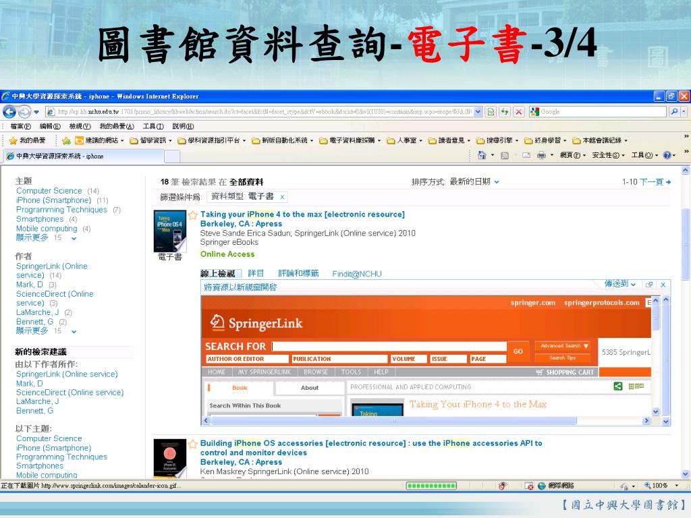Click the zoom 100% magnifier in status bar
This screenshot has height=518, width=691.
click(647, 486)
